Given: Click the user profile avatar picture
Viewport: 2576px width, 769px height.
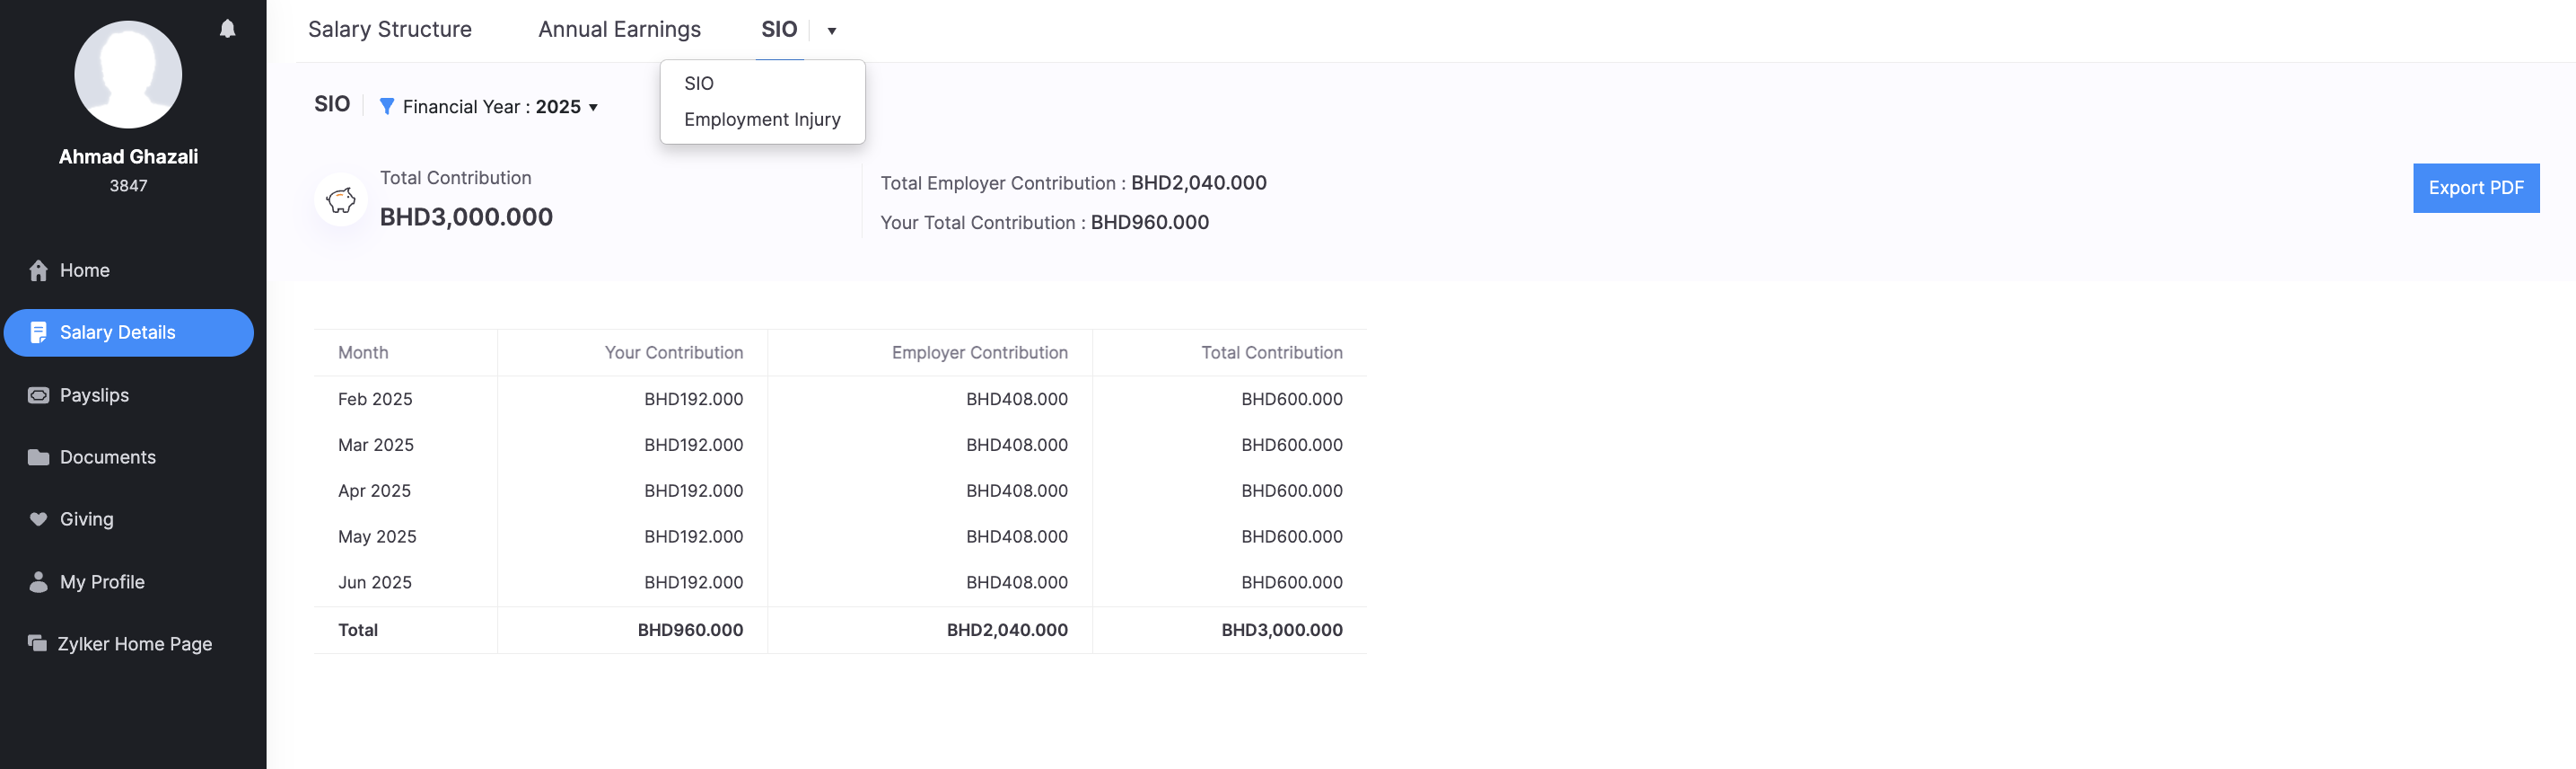Looking at the screenshot, I should coord(128,74).
